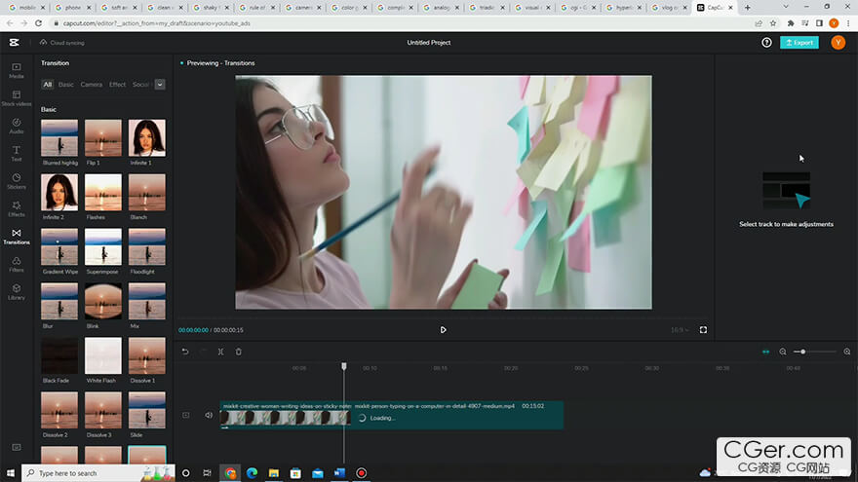Choose the Mix transition
This screenshot has width=858, height=482.
[x=147, y=301]
